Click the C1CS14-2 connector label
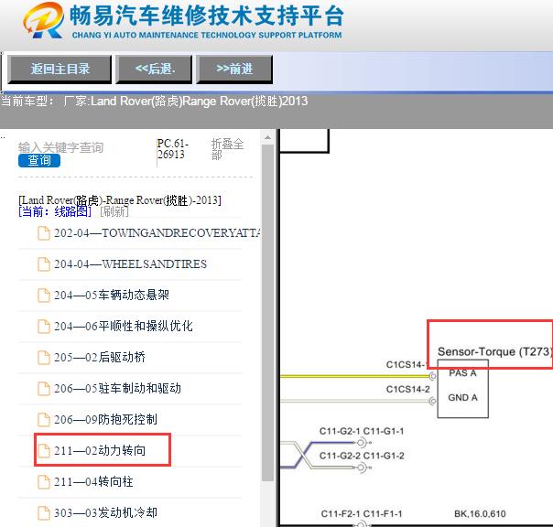The image size is (553, 527). pyautogui.click(x=408, y=389)
